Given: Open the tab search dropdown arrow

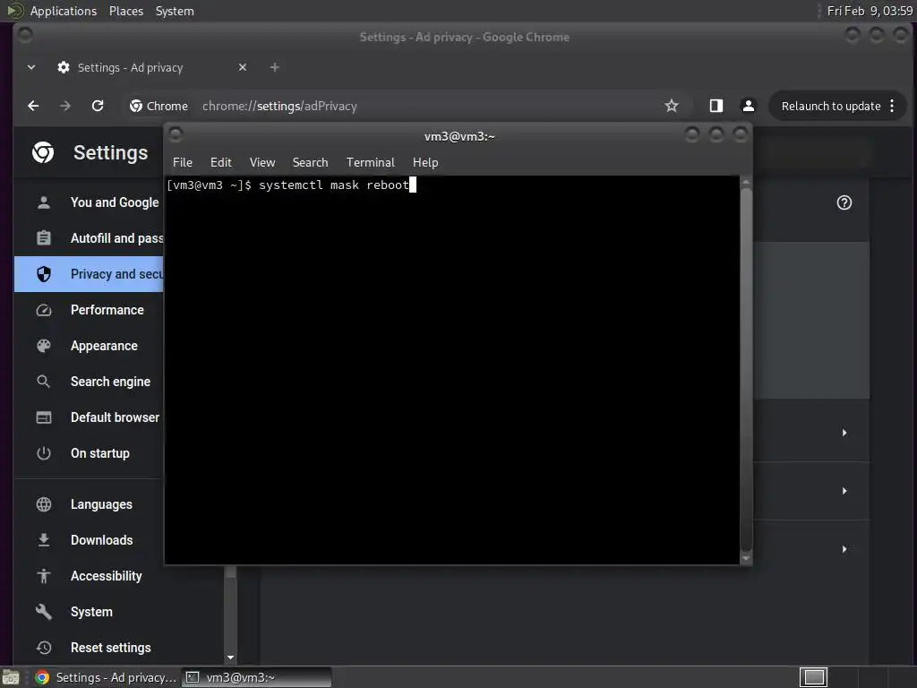Looking at the screenshot, I should tap(31, 67).
